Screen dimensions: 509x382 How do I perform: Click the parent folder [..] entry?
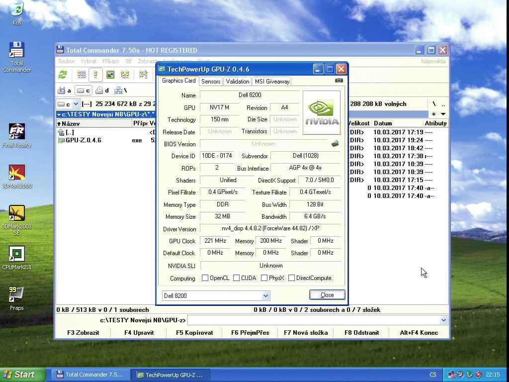click(66, 132)
